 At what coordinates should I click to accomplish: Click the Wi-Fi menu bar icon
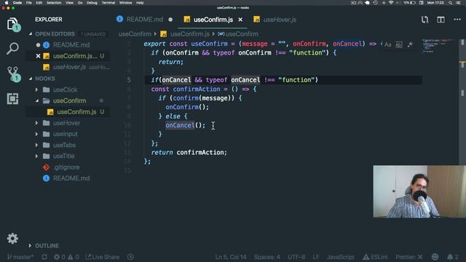[391, 3]
